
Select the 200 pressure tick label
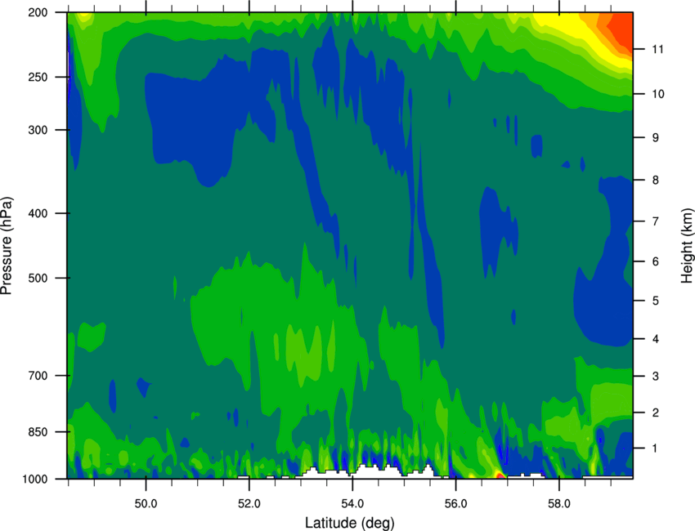38,12
